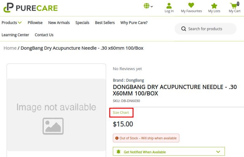Open the Specials page

pyautogui.click(x=82, y=23)
